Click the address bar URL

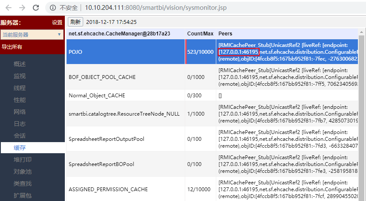pyautogui.click(x=156, y=8)
